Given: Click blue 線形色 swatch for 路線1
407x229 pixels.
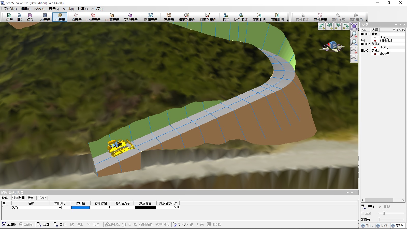Looking at the screenshot, I should point(80,207).
